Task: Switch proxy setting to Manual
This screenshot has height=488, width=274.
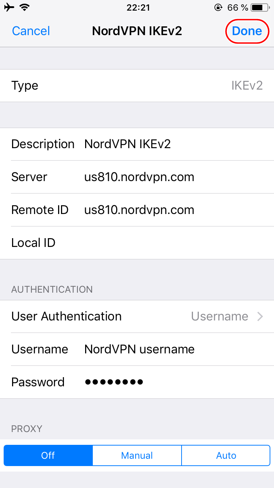Action: (137, 455)
